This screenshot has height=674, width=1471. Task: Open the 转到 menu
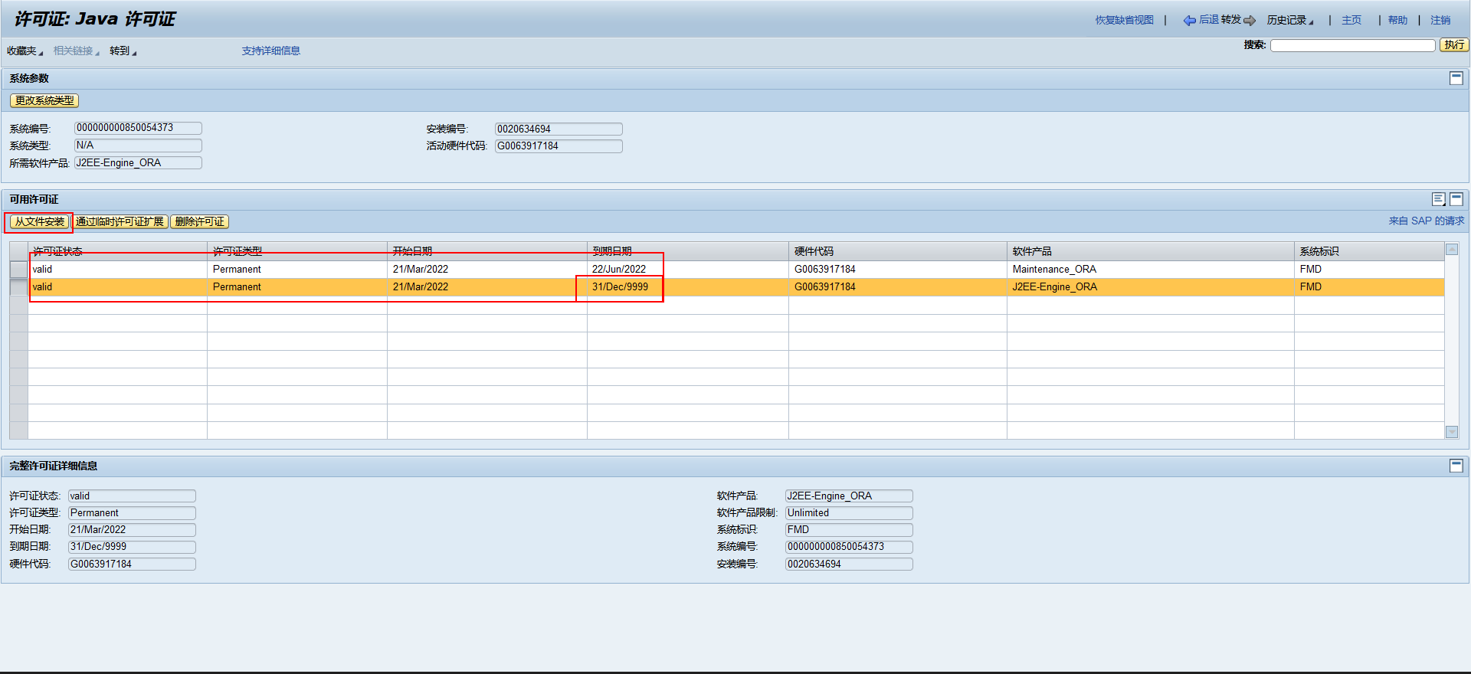(x=123, y=51)
